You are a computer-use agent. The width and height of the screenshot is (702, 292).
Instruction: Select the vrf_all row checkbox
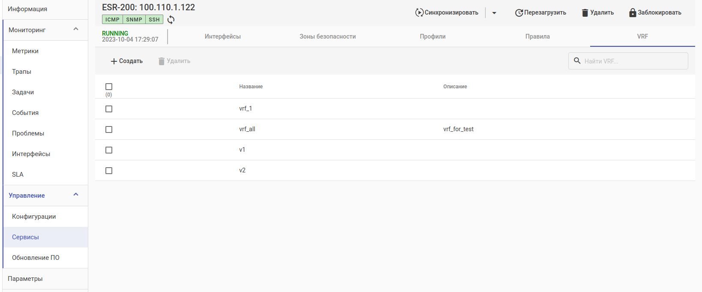[x=109, y=129]
